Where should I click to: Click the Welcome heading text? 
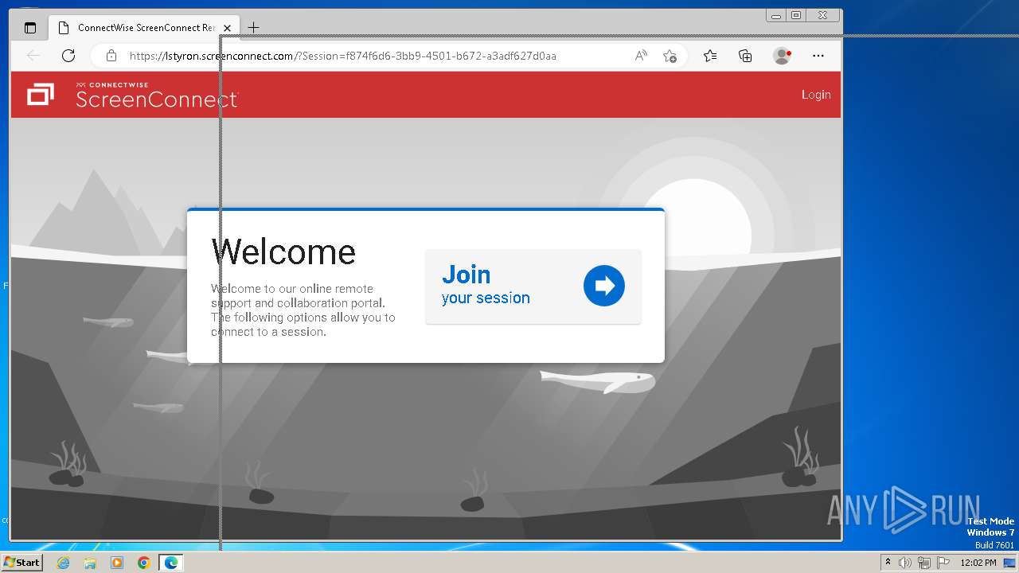283,251
